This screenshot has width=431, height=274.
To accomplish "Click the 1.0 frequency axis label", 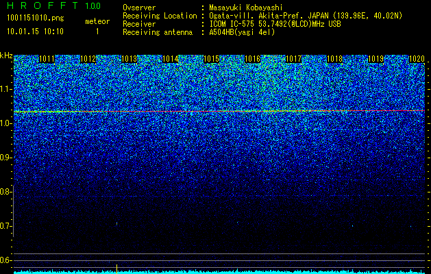I will pyautogui.click(x=5, y=123).
